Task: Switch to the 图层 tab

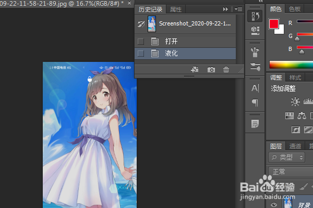Action: 276,146
